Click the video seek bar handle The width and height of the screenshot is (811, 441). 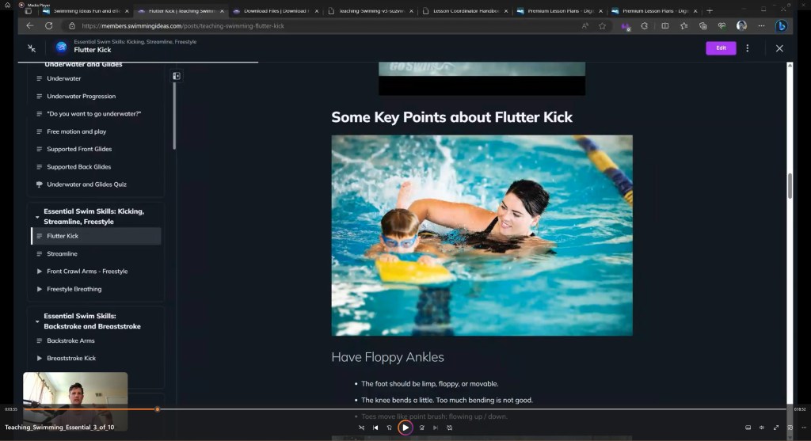(158, 409)
